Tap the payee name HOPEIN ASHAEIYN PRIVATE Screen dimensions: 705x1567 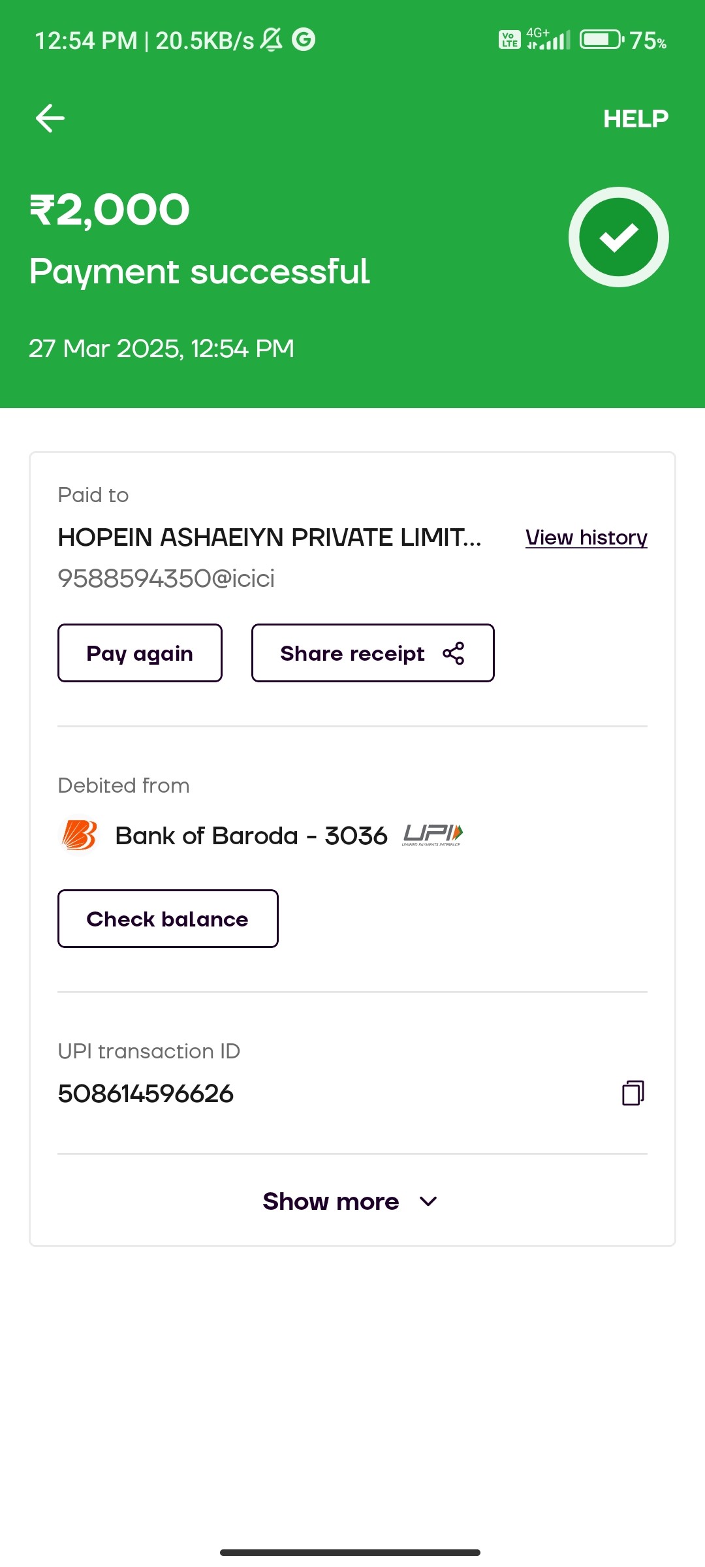point(270,537)
